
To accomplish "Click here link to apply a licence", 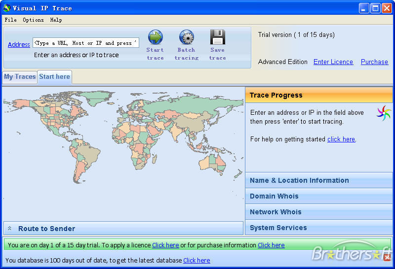I will tap(165, 245).
